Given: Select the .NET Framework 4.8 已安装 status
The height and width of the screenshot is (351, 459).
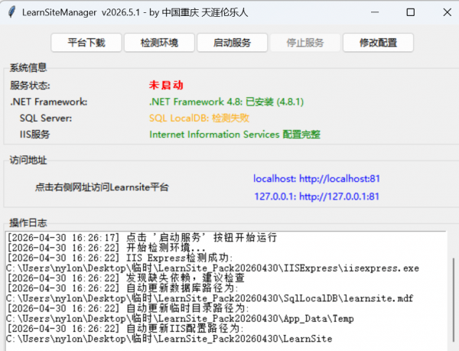Looking at the screenshot, I should [226, 102].
